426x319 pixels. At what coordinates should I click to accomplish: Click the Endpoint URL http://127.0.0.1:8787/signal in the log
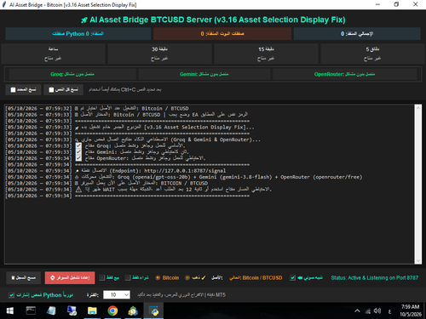(185, 171)
